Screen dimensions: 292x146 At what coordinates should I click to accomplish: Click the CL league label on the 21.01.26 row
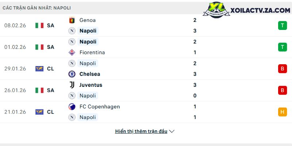51,112
